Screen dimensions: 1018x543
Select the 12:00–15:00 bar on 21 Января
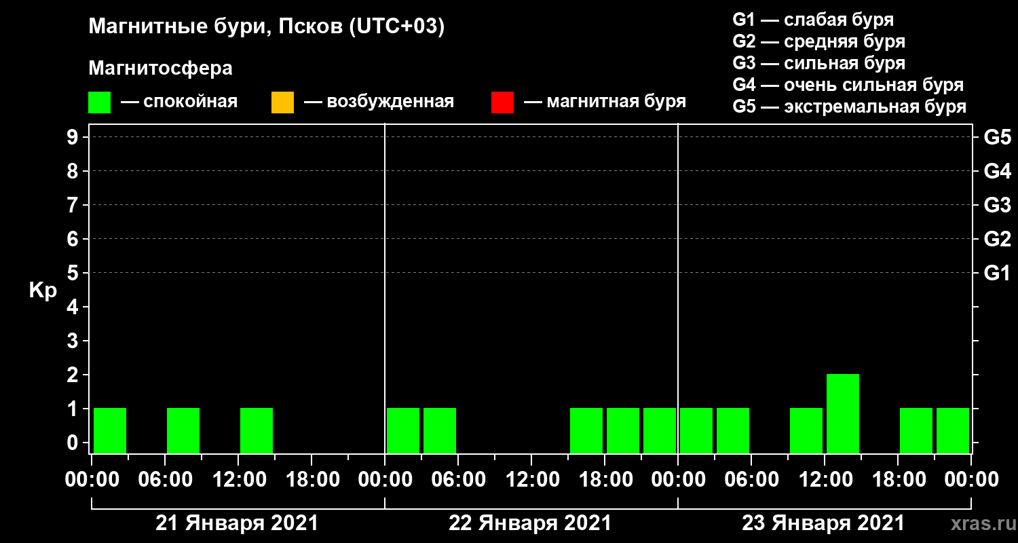pos(257,430)
